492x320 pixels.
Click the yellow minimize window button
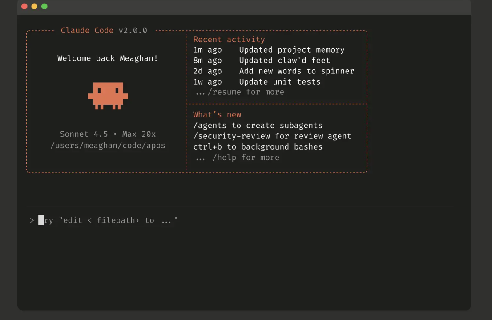pos(34,6)
